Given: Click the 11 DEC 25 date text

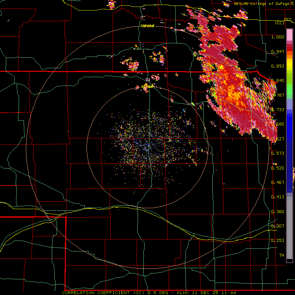Looking at the screenshot, I should [x=205, y=293].
